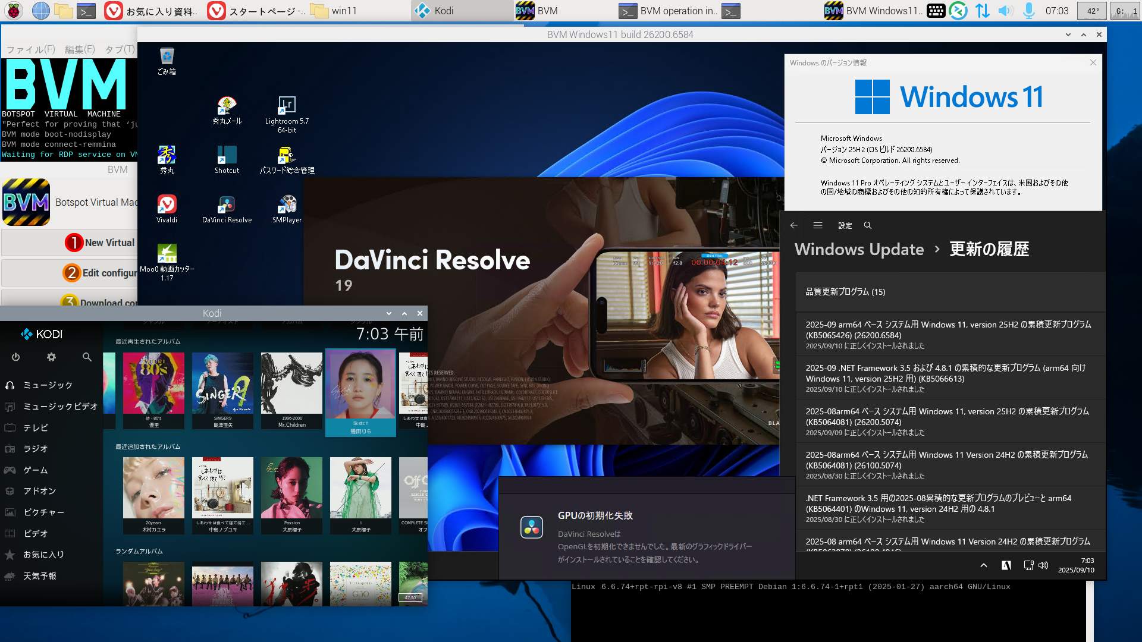1142x642 pixels.
Task: Open the 秀丸 editor desktop shortcut
Action: pyautogui.click(x=167, y=160)
